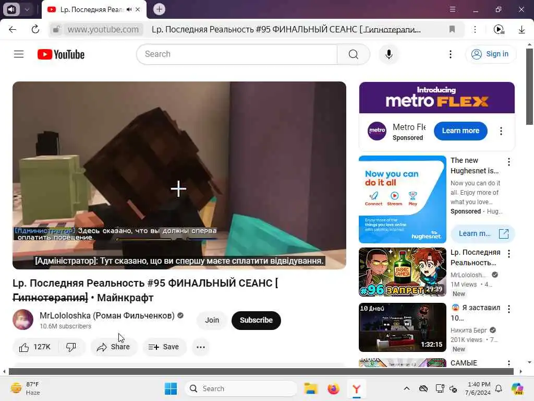The height and width of the screenshot is (401, 534).
Task: Click the search magnifier button on YouTube
Action: (354, 54)
